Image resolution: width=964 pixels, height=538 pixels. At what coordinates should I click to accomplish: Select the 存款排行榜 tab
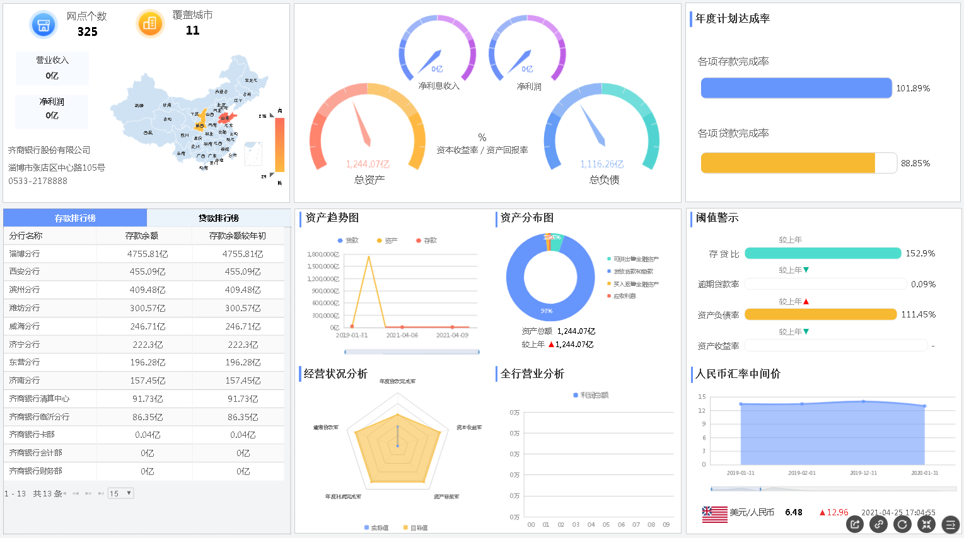pos(75,218)
